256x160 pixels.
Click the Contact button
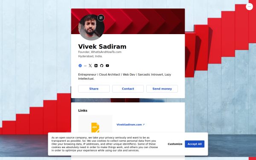(x=128, y=89)
